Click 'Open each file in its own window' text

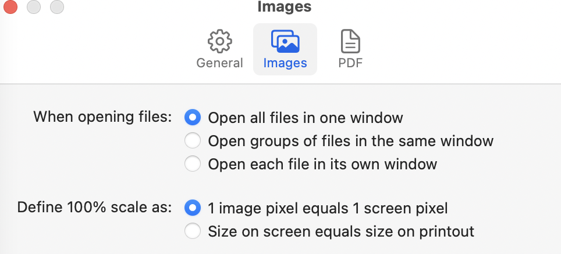[x=322, y=164]
